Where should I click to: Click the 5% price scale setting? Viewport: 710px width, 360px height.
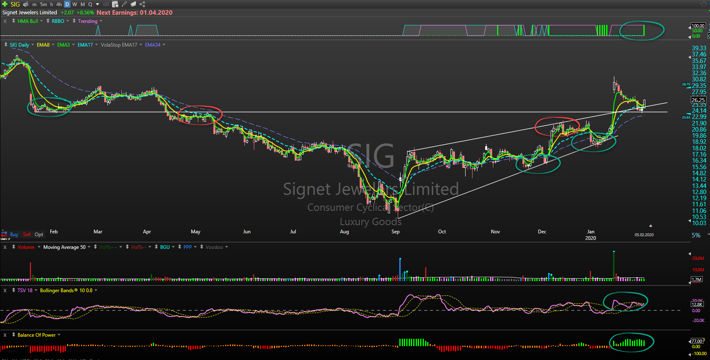coord(696,235)
